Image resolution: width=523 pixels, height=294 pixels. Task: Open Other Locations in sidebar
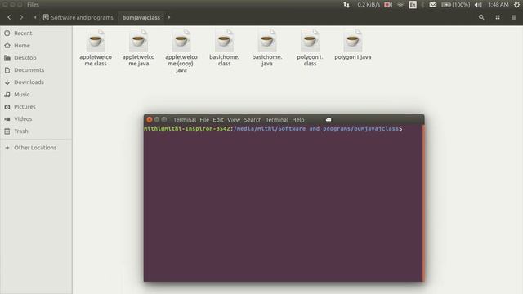[x=36, y=148]
